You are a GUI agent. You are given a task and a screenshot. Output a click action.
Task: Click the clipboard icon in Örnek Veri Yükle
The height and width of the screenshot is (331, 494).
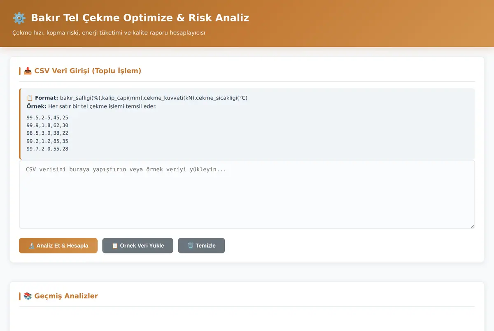[115, 246]
